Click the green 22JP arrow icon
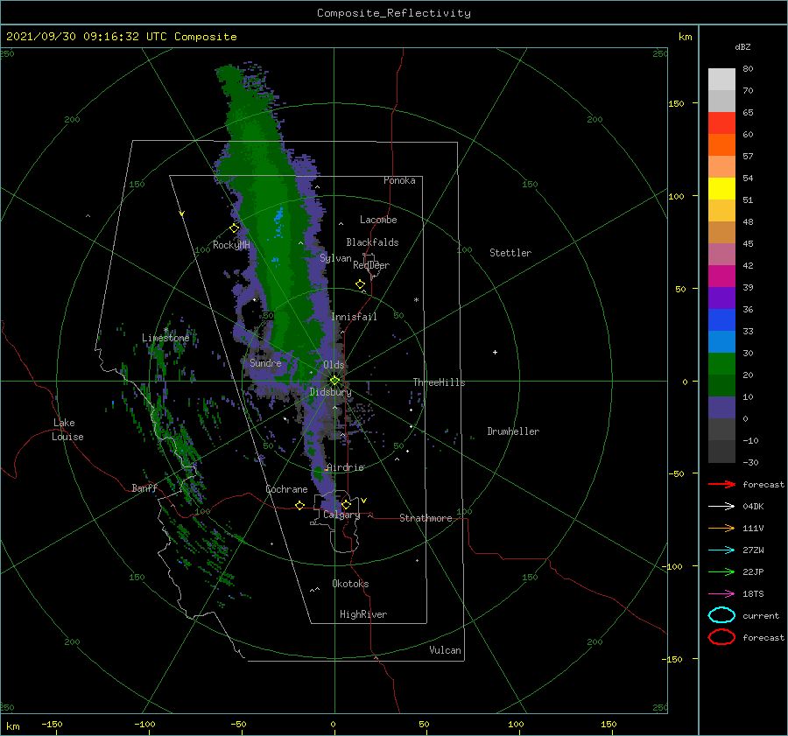The width and height of the screenshot is (788, 736). [721, 571]
